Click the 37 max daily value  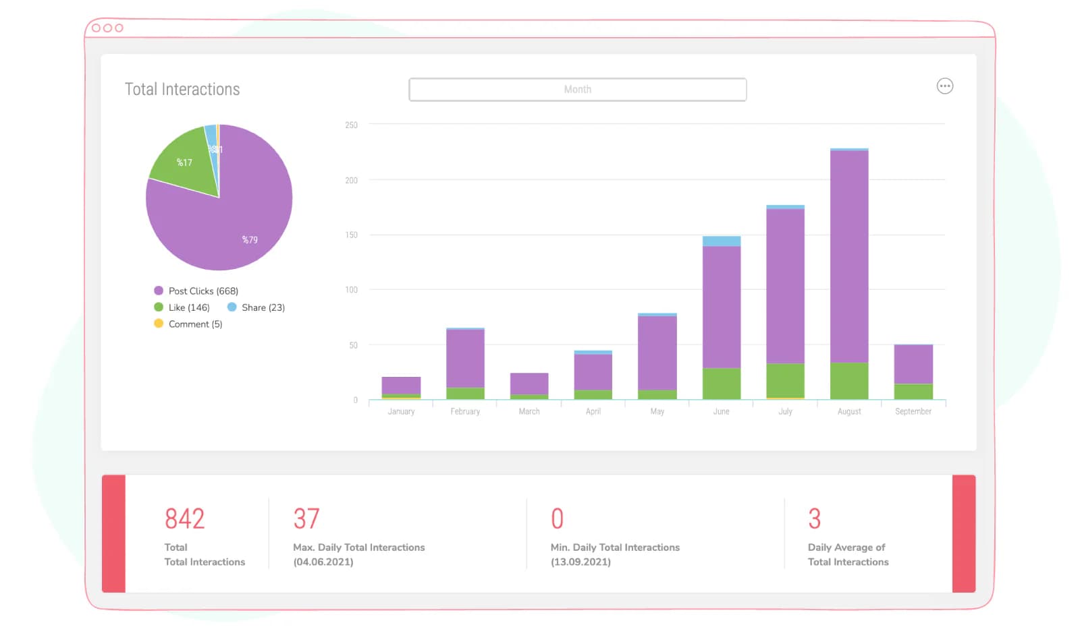click(x=306, y=518)
